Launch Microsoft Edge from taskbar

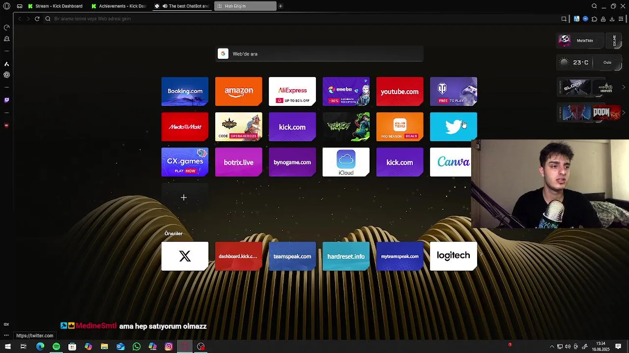pyautogui.click(x=40, y=347)
